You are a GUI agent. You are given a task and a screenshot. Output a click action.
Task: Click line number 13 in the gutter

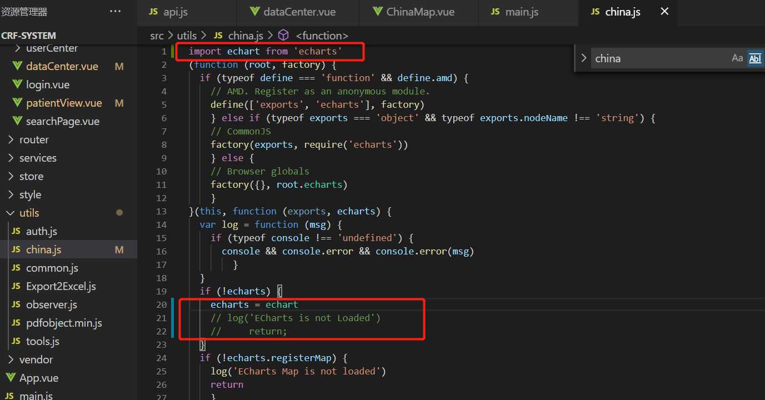(x=162, y=211)
